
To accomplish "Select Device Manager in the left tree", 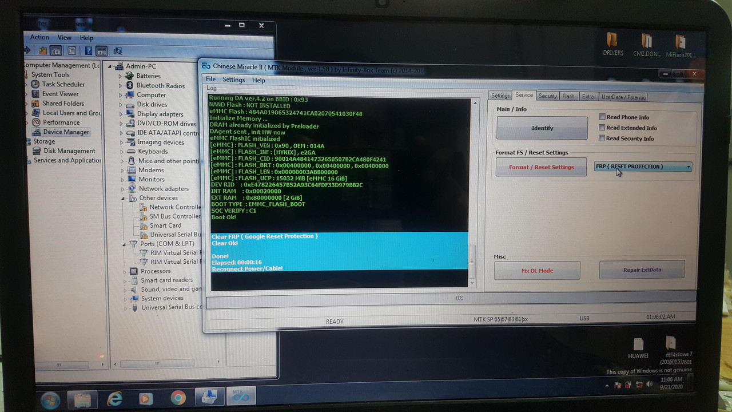I will click(61, 132).
